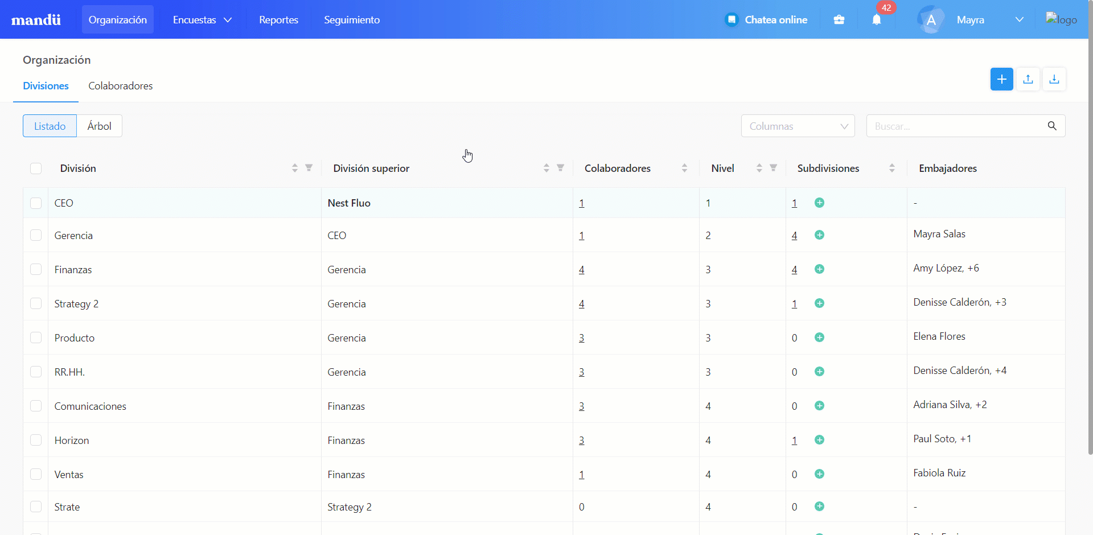1093x535 pixels.
Task: Check the RR.HH. row checkbox
Action: [x=36, y=372]
